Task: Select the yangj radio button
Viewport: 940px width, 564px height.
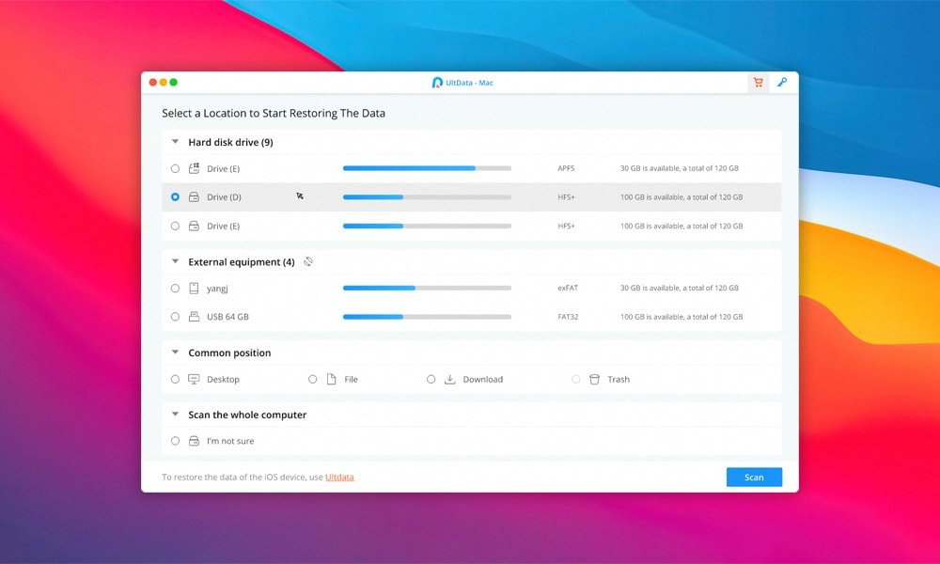Action: (x=175, y=289)
